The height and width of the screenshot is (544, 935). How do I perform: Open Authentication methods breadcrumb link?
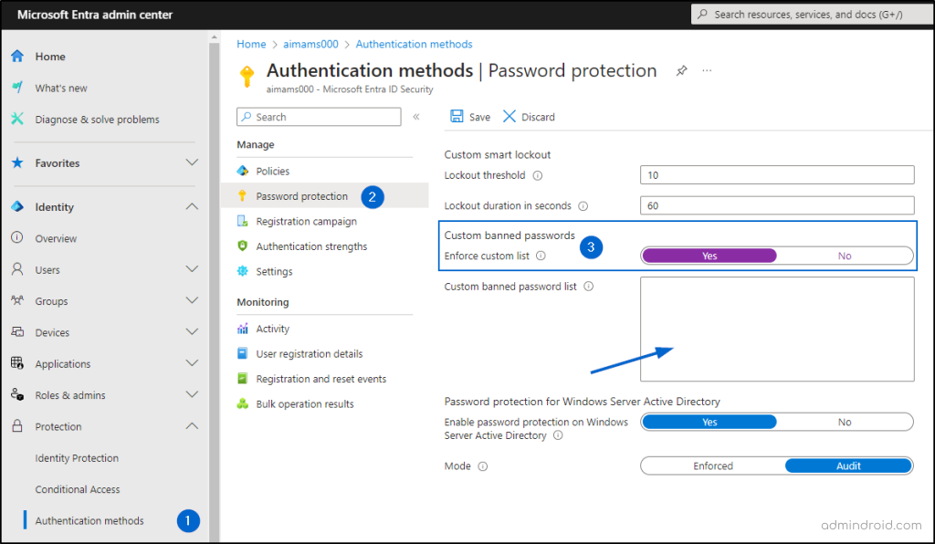414,44
